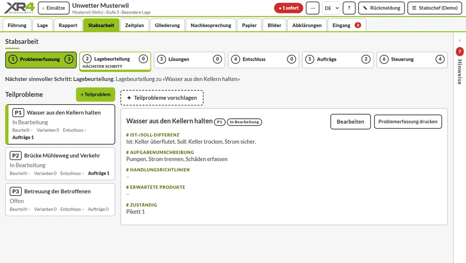Click the XR4 Management logo
This screenshot has height=263, width=466.
pyautogui.click(x=19, y=8)
